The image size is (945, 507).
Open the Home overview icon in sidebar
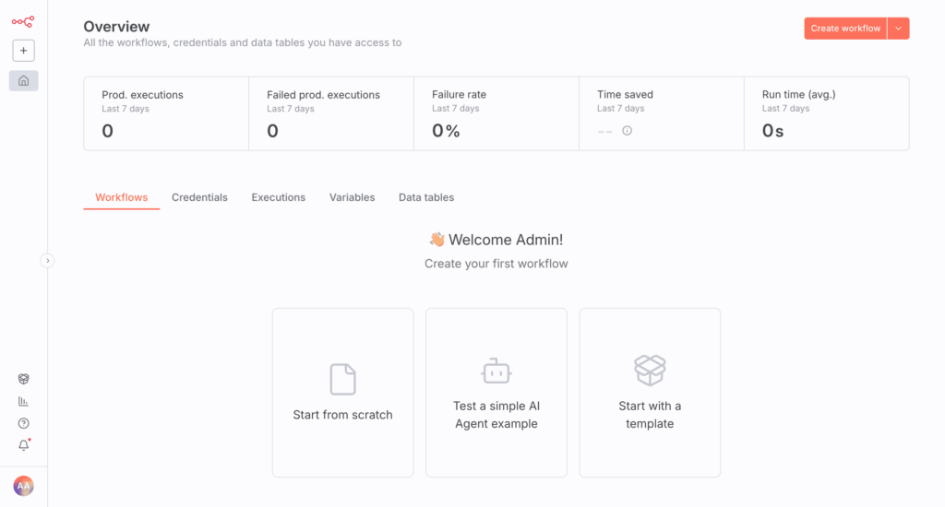pyautogui.click(x=23, y=81)
